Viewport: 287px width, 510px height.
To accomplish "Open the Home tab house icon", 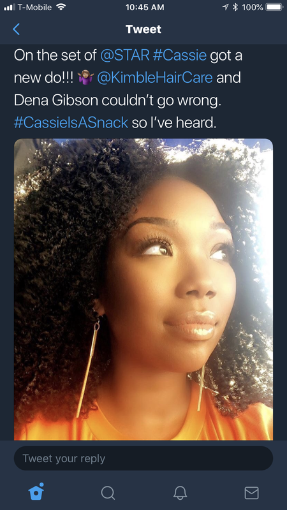I will (36, 492).
